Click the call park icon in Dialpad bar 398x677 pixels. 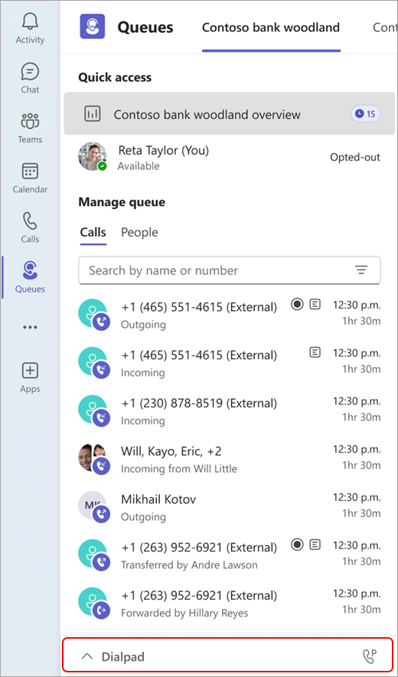[x=369, y=657]
